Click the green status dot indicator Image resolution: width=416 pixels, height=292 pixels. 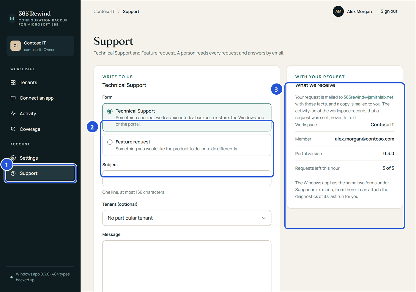tap(12, 277)
